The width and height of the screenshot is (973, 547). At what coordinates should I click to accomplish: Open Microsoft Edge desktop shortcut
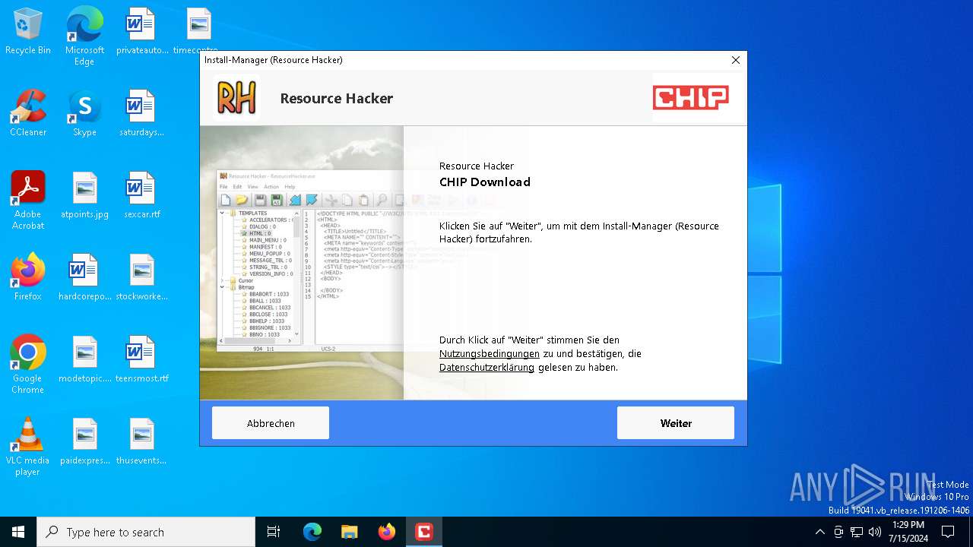84,36
